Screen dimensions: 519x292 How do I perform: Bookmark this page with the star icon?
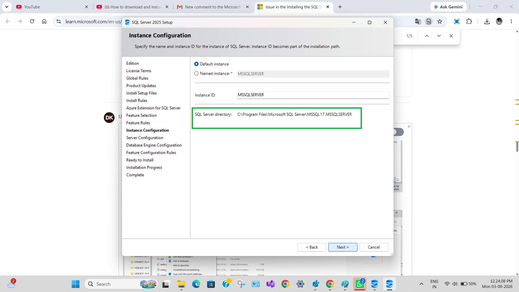point(440,21)
